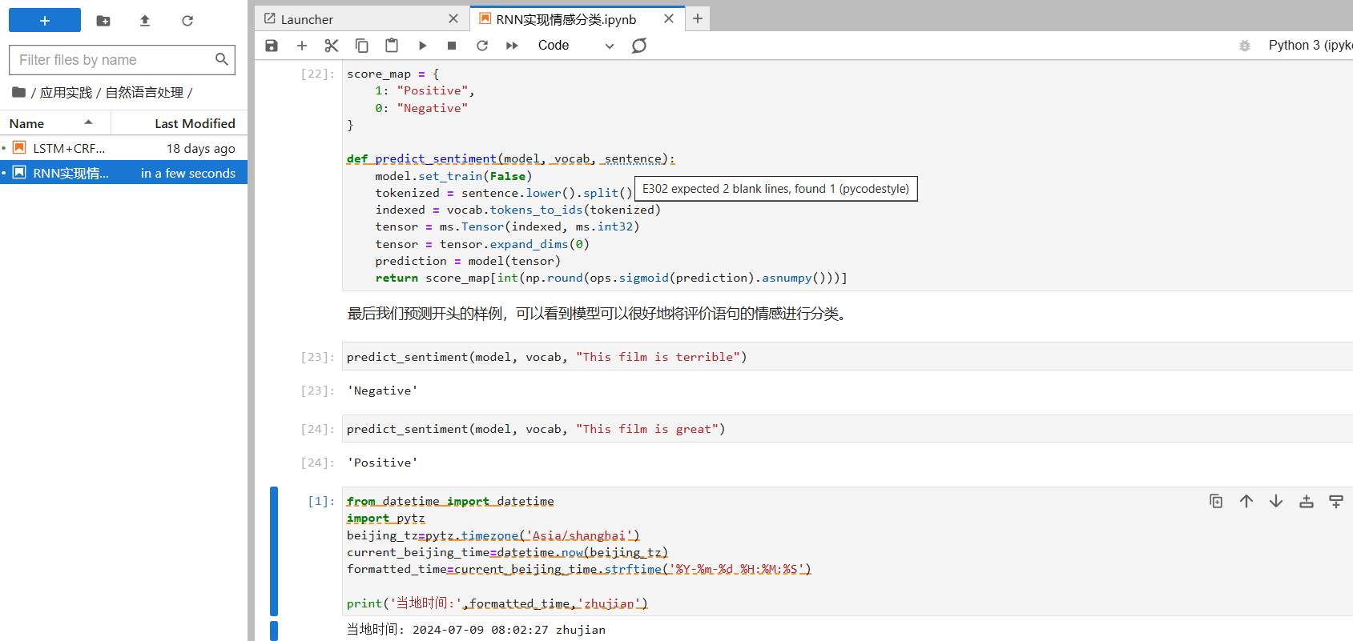Navigate to 自然语言处理 breadcrumb folder

point(144,93)
